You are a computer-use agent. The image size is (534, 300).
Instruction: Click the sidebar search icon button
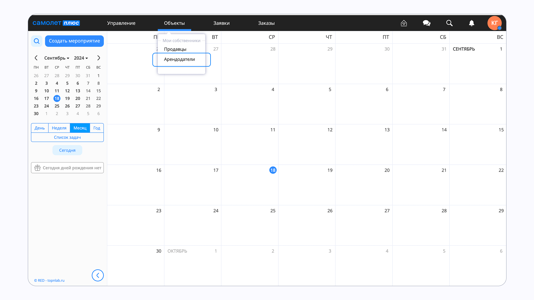pos(37,41)
